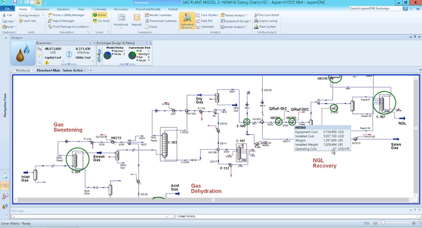Viewport: 422px width, 228px height.
Task: Expand the Stream Analysis dropdown
Action: pos(234,15)
